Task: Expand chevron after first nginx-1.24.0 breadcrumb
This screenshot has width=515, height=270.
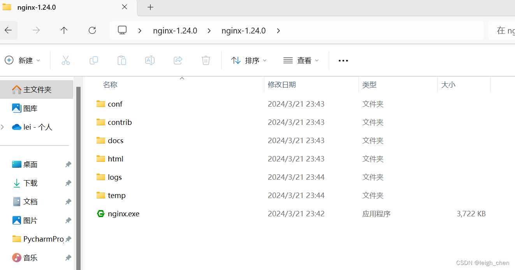Action: 209,30
